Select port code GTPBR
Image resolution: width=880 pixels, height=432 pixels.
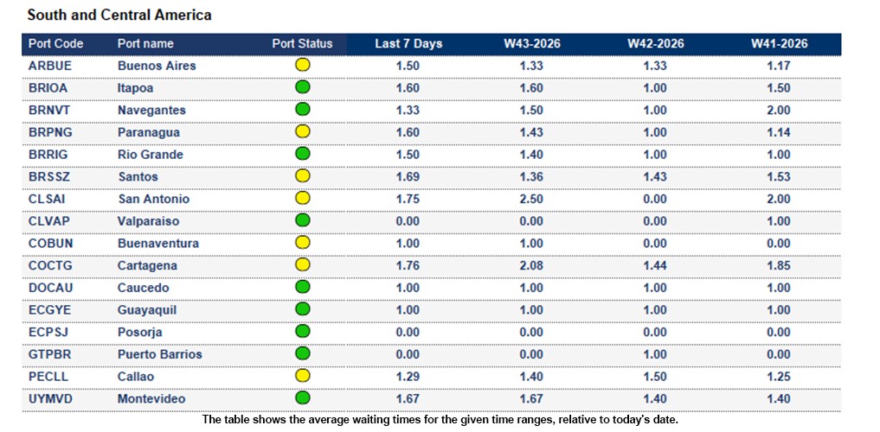50,354
